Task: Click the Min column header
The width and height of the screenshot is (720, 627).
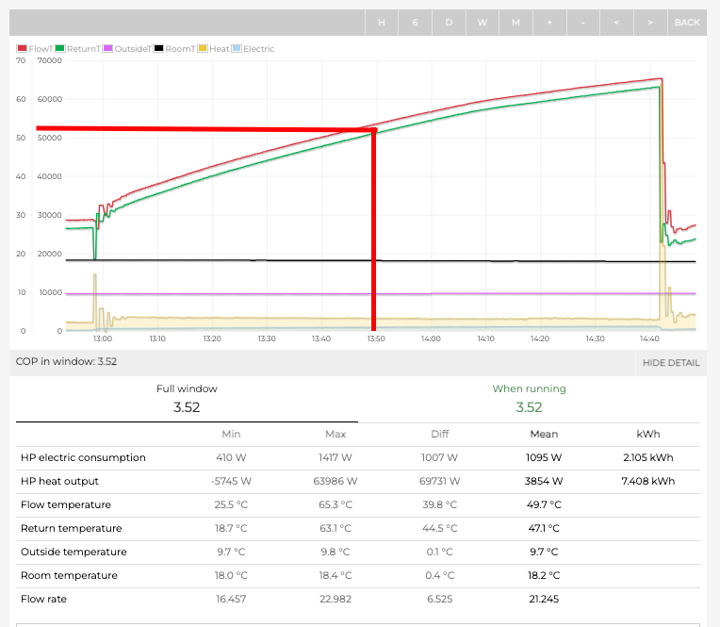Action: [231, 434]
